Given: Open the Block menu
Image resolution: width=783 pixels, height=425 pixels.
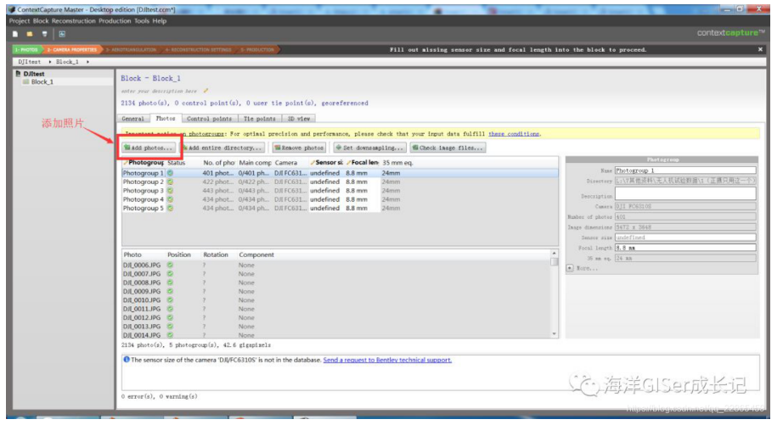Looking at the screenshot, I should (x=41, y=21).
